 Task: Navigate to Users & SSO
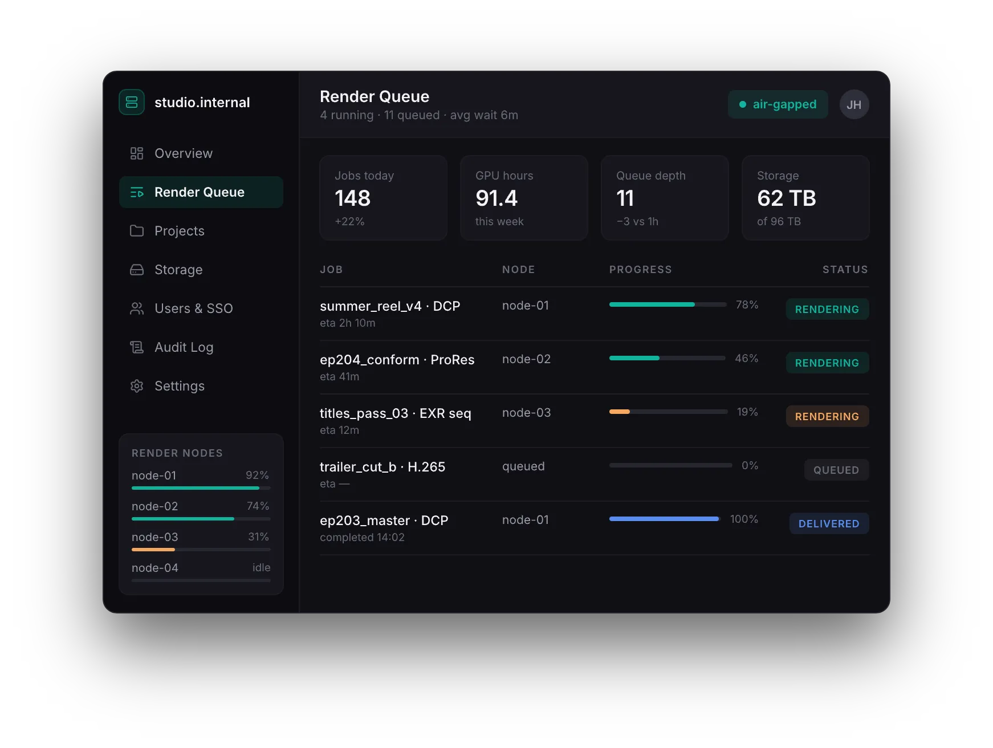pos(201,308)
